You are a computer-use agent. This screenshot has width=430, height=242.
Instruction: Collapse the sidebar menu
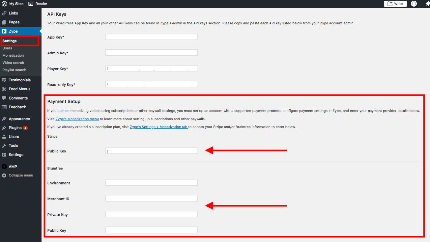(21, 175)
